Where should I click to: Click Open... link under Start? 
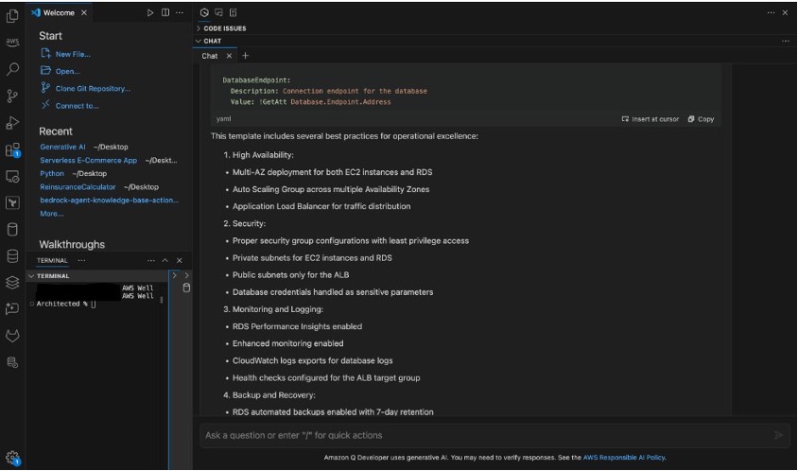click(67, 71)
